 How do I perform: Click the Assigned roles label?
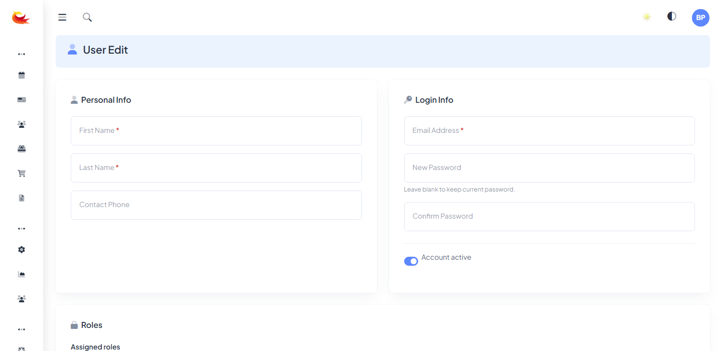(95, 347)
